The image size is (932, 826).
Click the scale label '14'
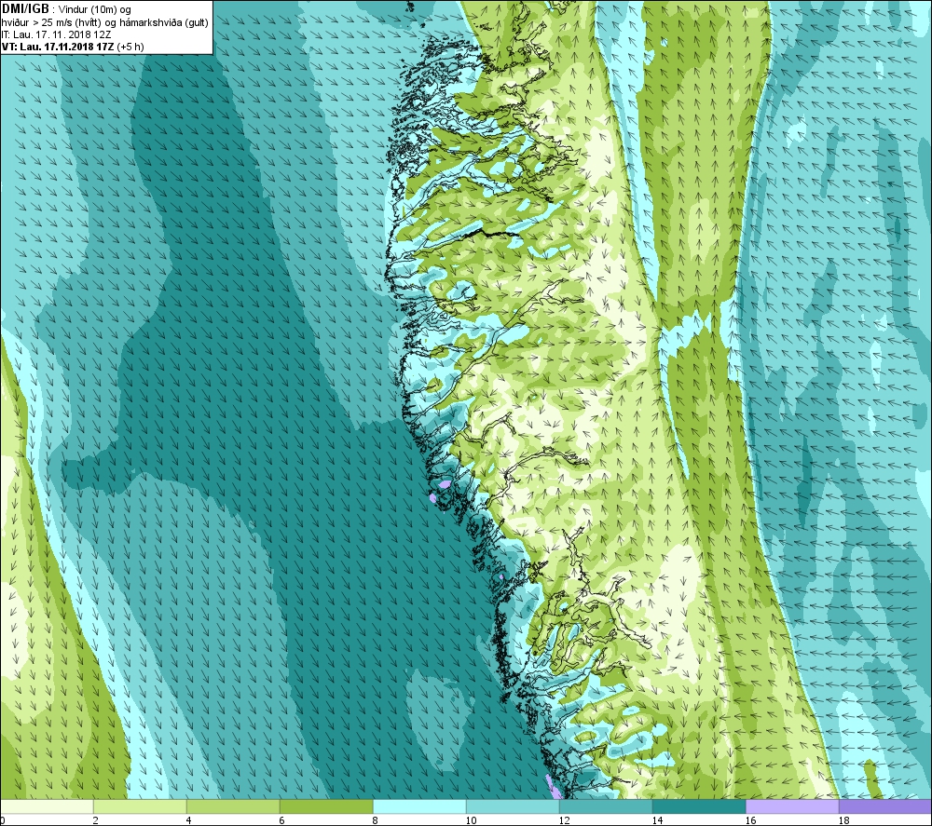tap(657, 820)
